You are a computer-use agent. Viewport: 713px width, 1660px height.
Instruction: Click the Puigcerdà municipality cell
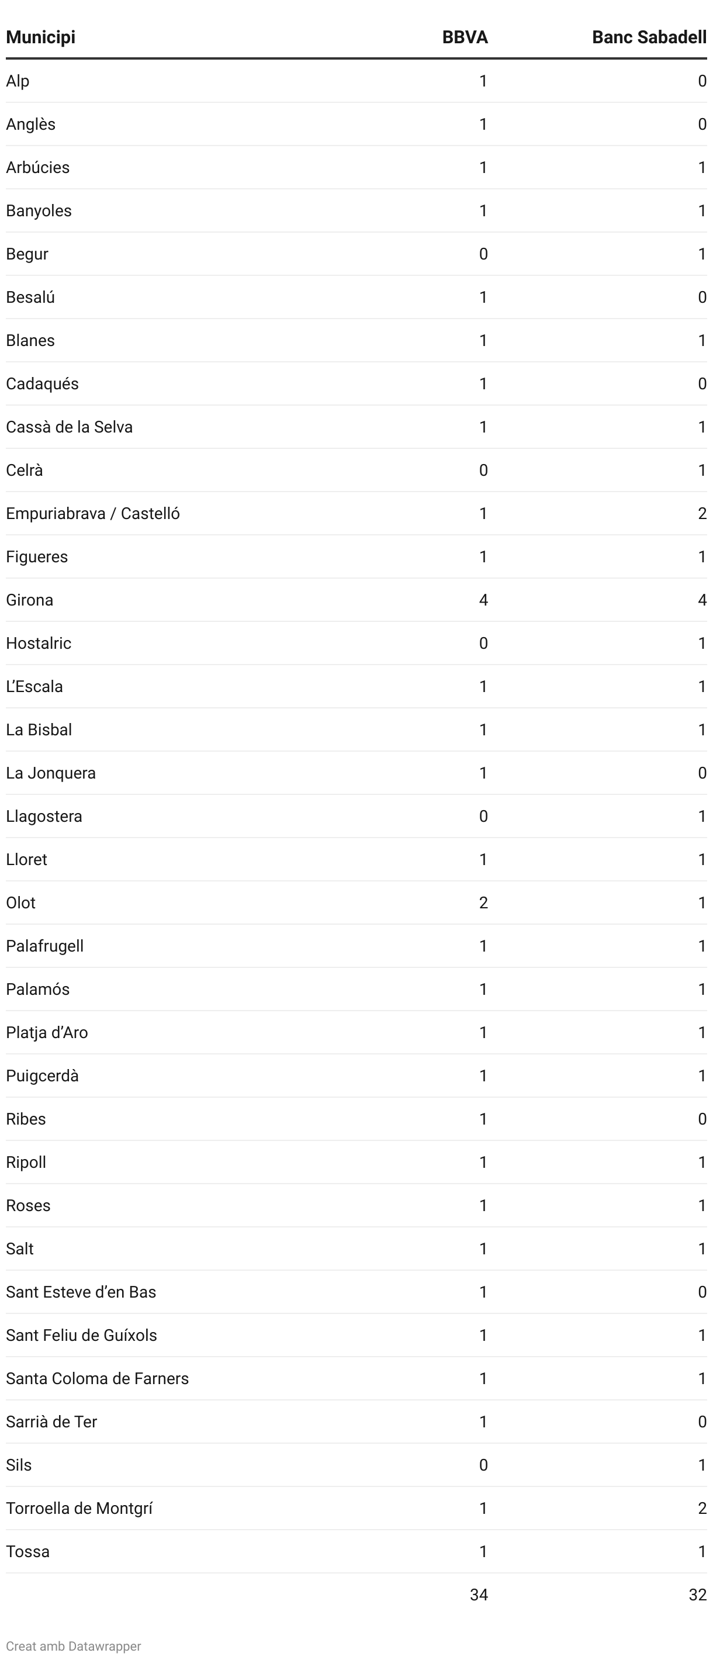pyautogui.click(x=43, y=1075)
